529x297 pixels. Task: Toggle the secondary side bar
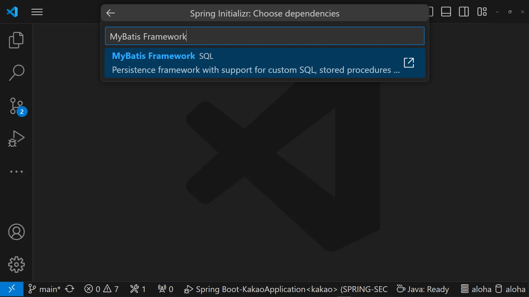pyautogui.click(x=464, y=12)
